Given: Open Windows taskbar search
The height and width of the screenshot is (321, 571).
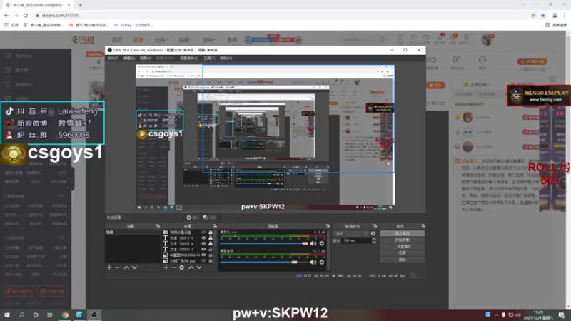Looking at the screenshot, I should click(21, 315).
